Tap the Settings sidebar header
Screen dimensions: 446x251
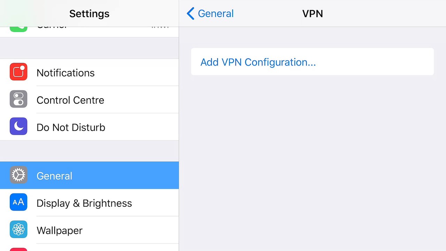point(89,14)
